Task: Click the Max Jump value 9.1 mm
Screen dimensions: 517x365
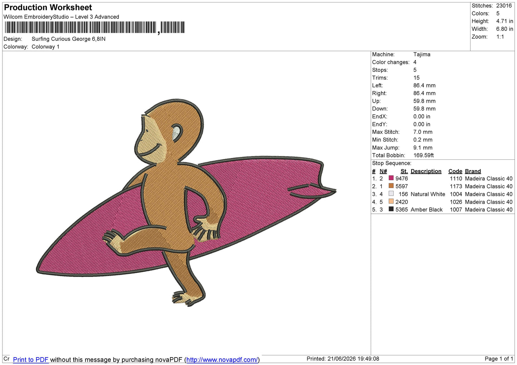Action: pyautogui.click(x=423, y=148)
